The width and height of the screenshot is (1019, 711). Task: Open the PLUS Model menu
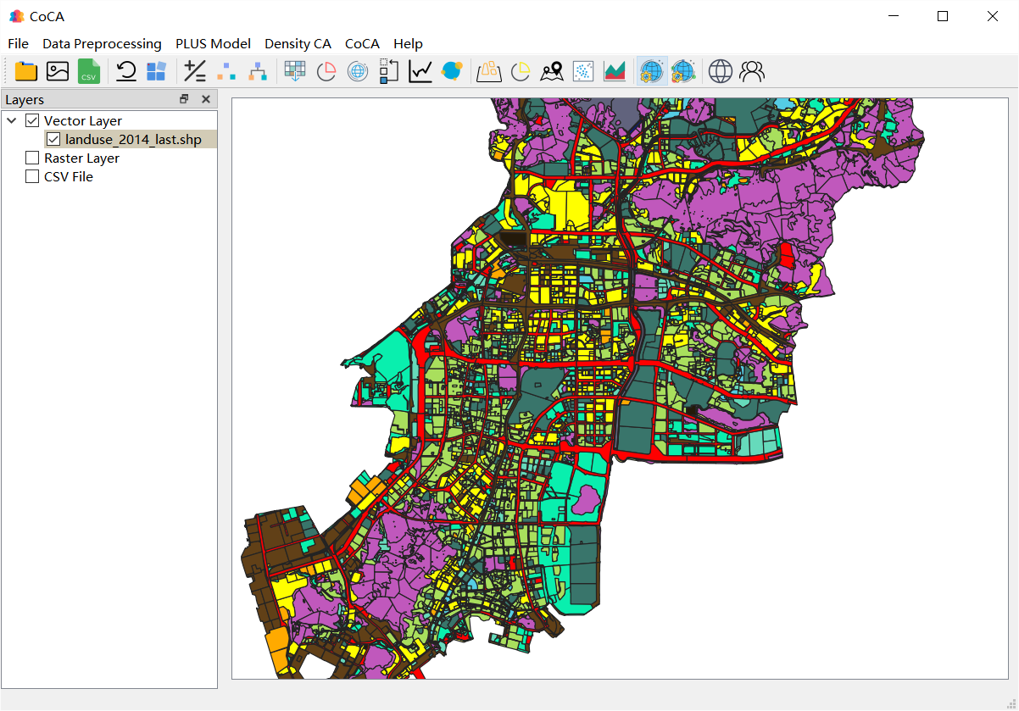coord(213,43)
